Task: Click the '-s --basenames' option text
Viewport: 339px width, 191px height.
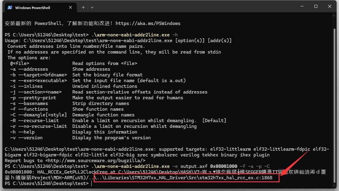Action: (29, 103)
